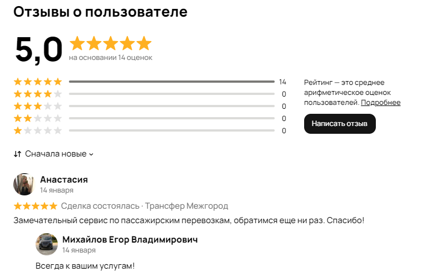Click the name Михайлов Егор Владимирович
The height and width of the screenshot is (277, 422).
130,239
